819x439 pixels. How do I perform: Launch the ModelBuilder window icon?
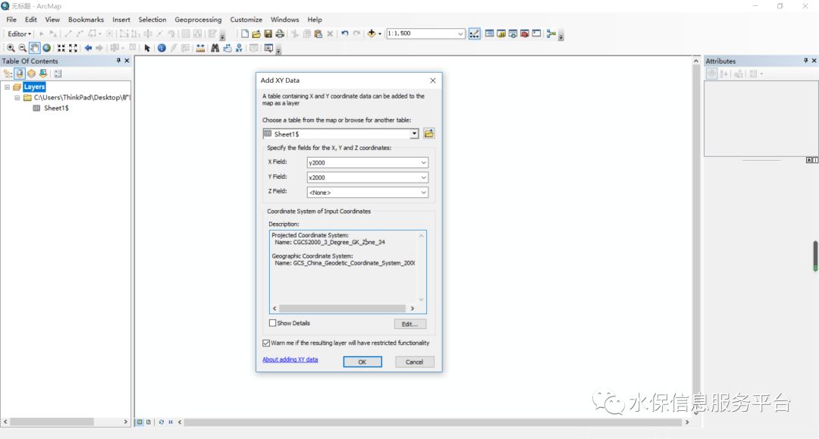(x=551, y=33)
